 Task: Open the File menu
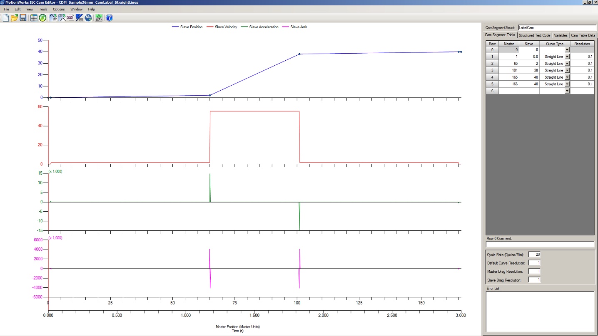click(6, 9)
